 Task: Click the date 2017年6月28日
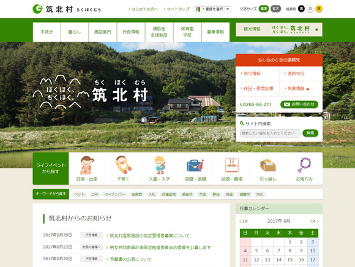[x=58, y=235]
